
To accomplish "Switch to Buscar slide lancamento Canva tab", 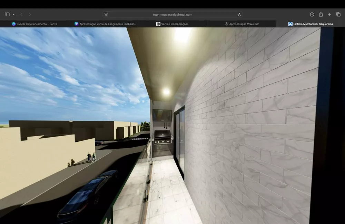I will pyautogui.click(x=34, y=24).
